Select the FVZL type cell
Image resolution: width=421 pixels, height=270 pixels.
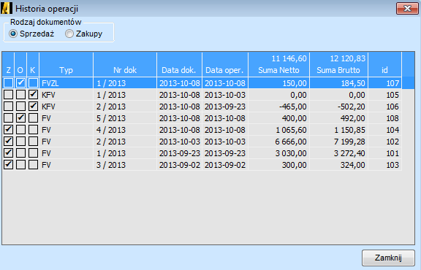click(x=66, y=83)
